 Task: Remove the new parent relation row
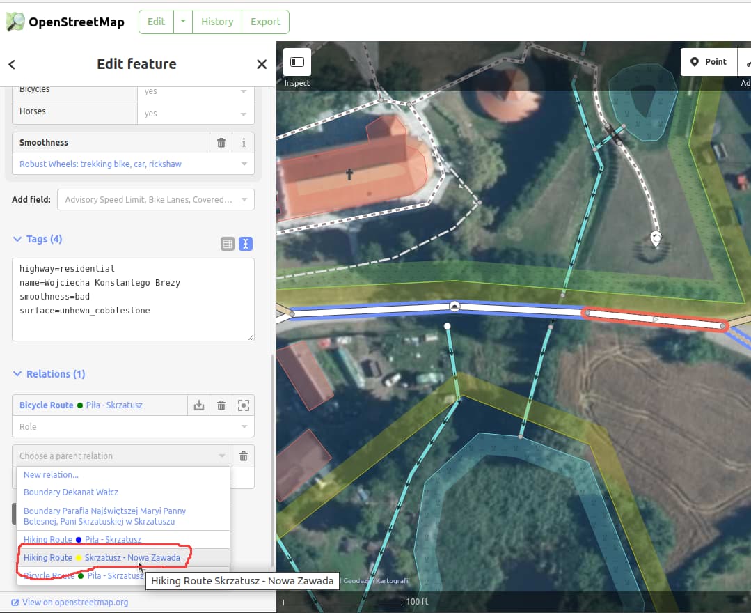pos(244,456)
